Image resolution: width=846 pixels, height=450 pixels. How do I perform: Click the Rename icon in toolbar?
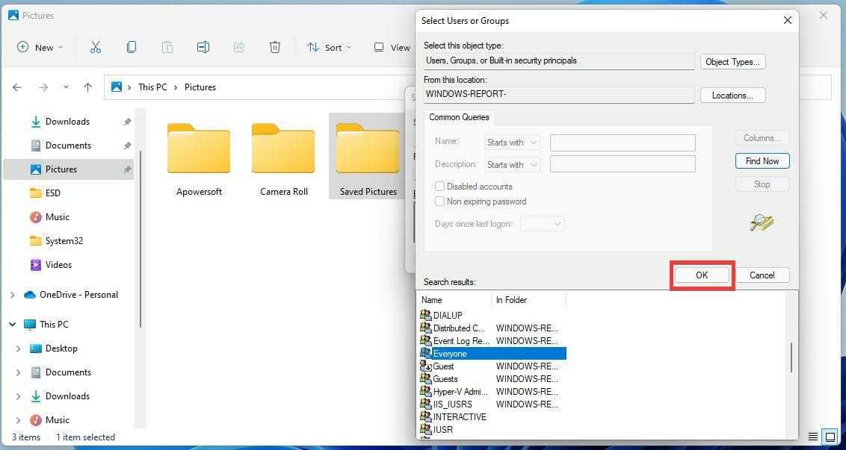click(x=203, y=47)
